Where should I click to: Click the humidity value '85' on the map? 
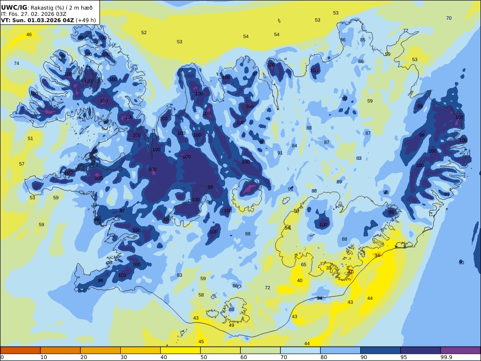363,40
